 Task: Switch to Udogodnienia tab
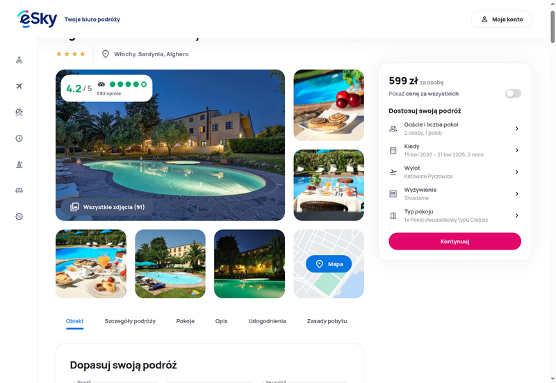coord(267,321)
